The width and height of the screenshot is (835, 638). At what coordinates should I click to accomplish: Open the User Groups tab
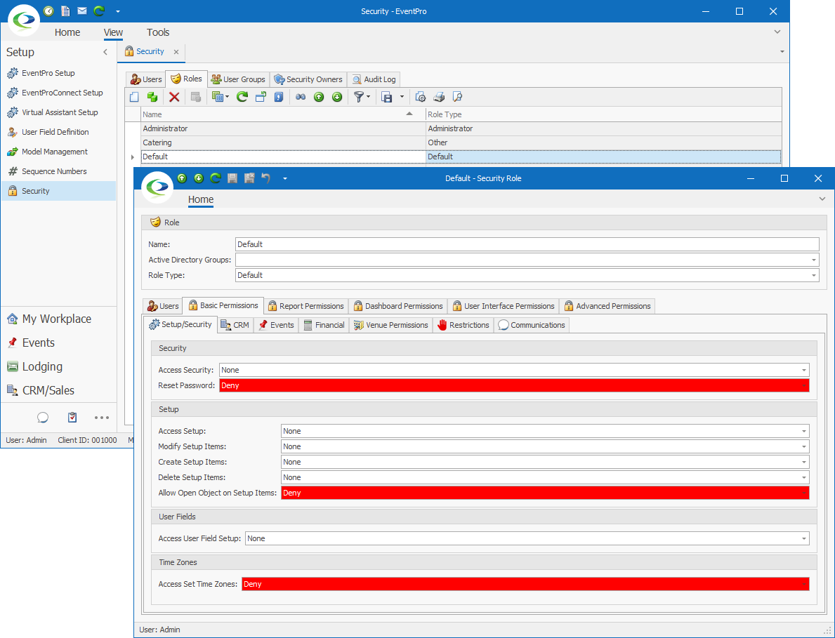237,79
